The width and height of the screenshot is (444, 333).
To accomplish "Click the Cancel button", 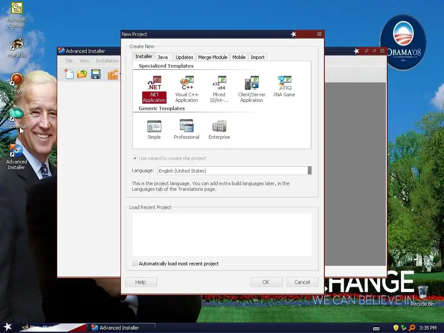I will point(302,282).
